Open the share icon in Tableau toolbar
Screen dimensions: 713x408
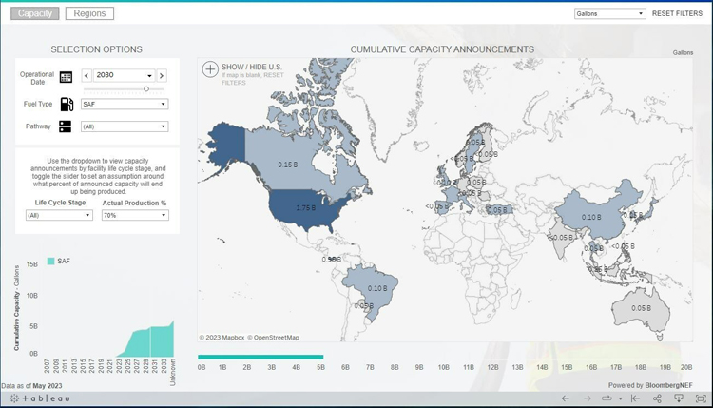[x=657, y=398]
